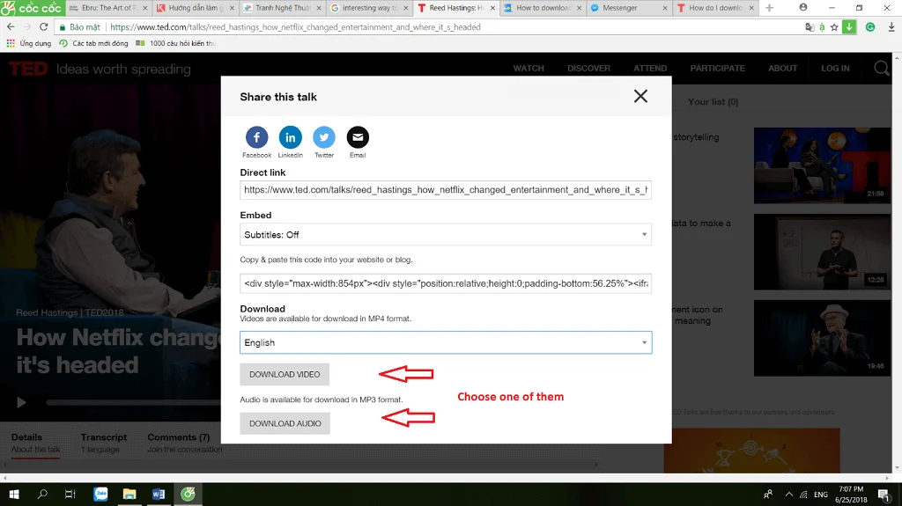The height and width of the screenshot is (506, 902).
Task: Switch to the How do I download tab
Action: tap(715, 8)
